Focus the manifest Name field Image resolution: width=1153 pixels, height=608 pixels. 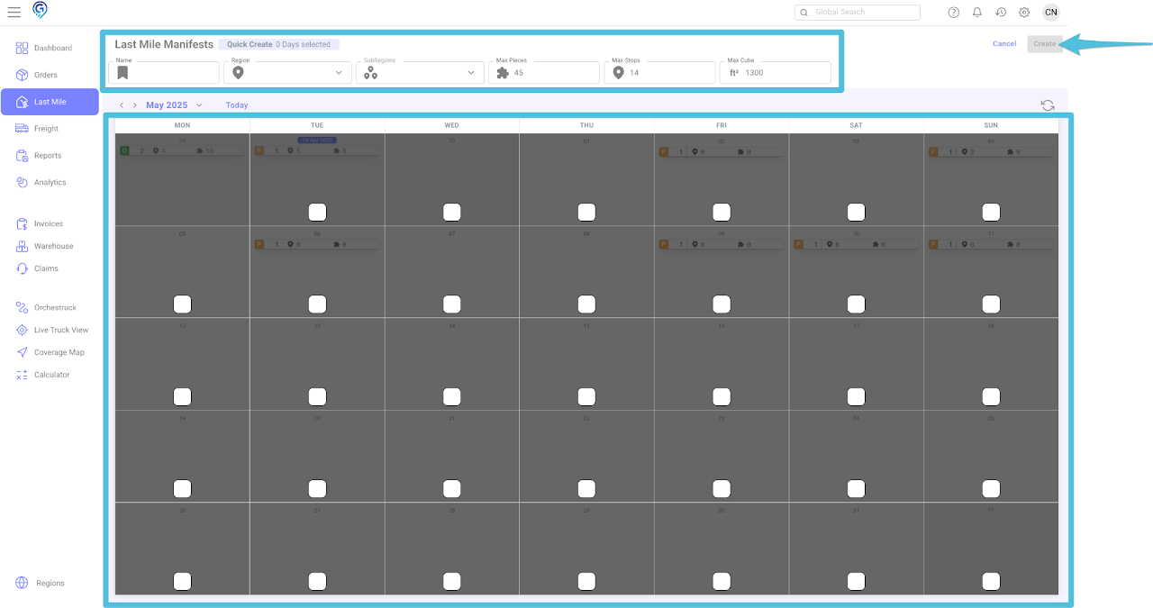click(x=164, y=73)
